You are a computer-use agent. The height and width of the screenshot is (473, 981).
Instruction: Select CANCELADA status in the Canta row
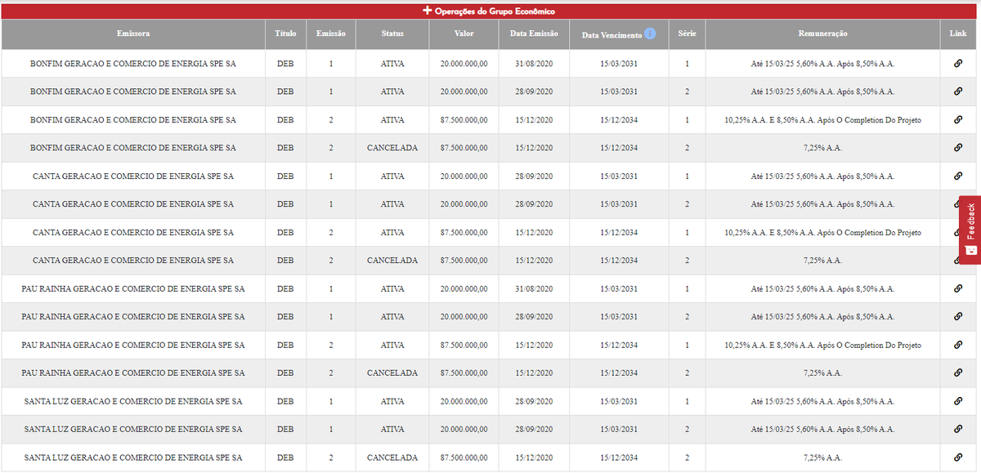[392, 261]
